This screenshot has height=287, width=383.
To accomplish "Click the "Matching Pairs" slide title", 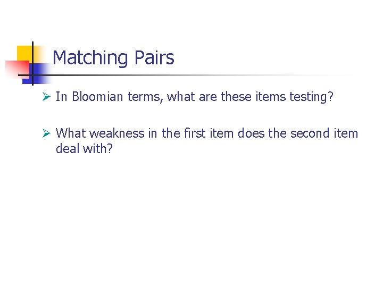I will pyautogui.click(x=113, y=57).
